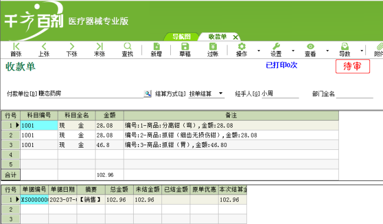
Task: Go to first record with 首张
Action: 16,50
